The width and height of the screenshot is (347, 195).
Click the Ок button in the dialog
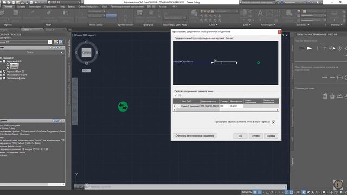tap(240, 136)
